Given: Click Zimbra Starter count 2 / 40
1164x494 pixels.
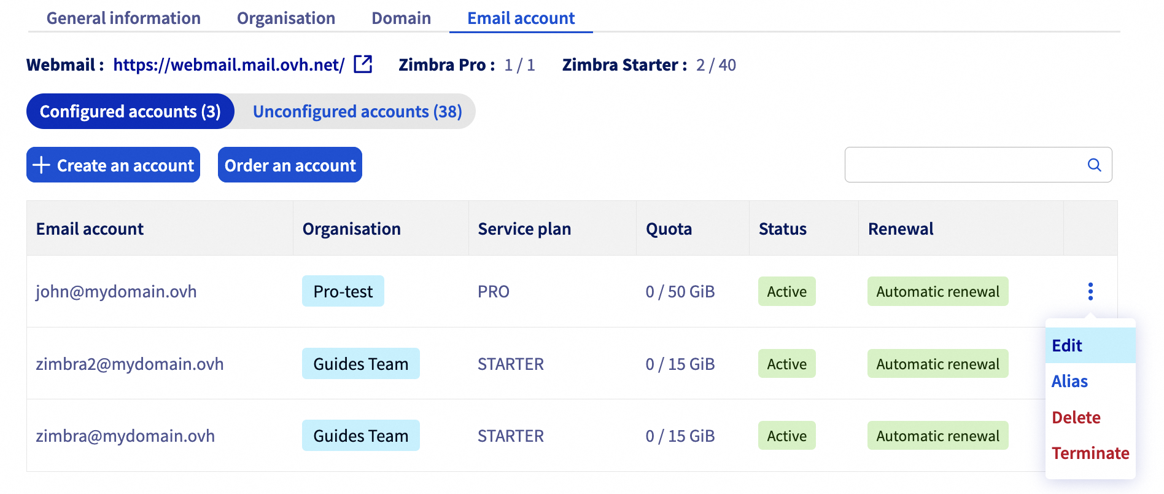Looking at the screenshot, I should pyautogui.click(x=716, y=65).
